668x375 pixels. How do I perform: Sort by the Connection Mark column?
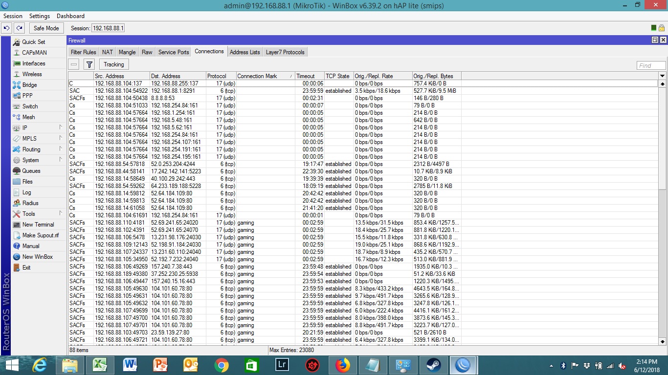[x=266, y=76]
